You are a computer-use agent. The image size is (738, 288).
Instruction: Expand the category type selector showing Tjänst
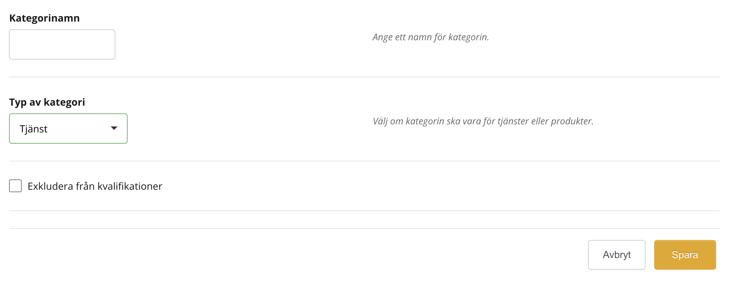(68, 129)
